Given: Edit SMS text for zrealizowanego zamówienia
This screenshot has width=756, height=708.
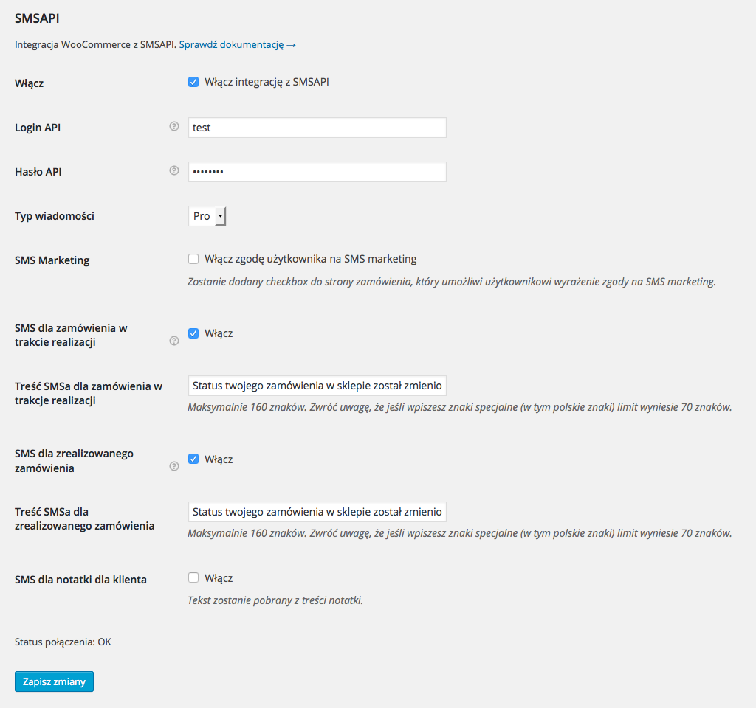Looking at the screenshot, I should pyautogui.click(x=317, y=512).
